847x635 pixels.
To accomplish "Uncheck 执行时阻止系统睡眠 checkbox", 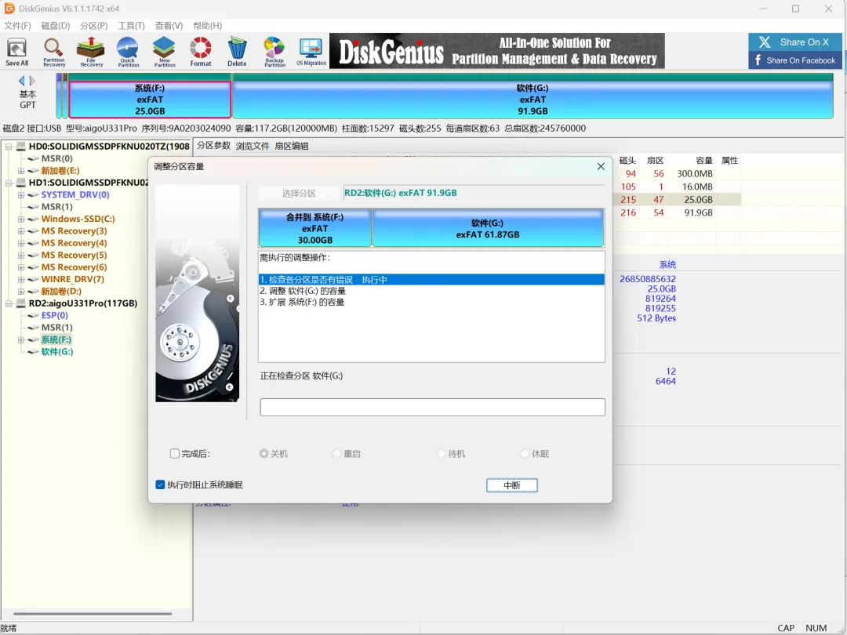I will click(x=160, y=484).
